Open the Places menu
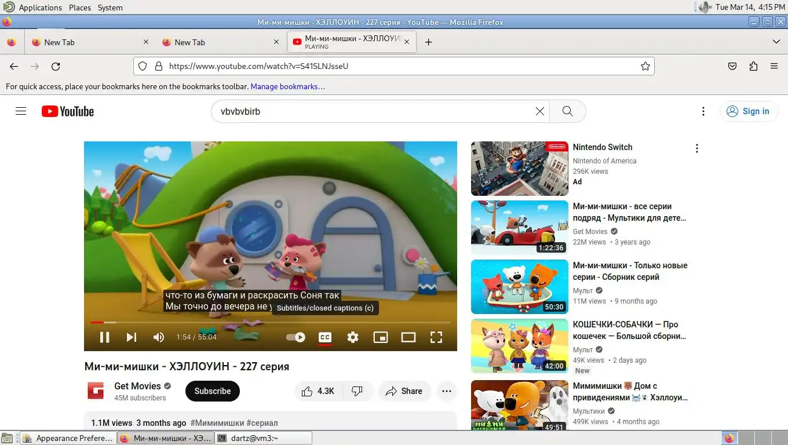 click(x=80, y=8)
